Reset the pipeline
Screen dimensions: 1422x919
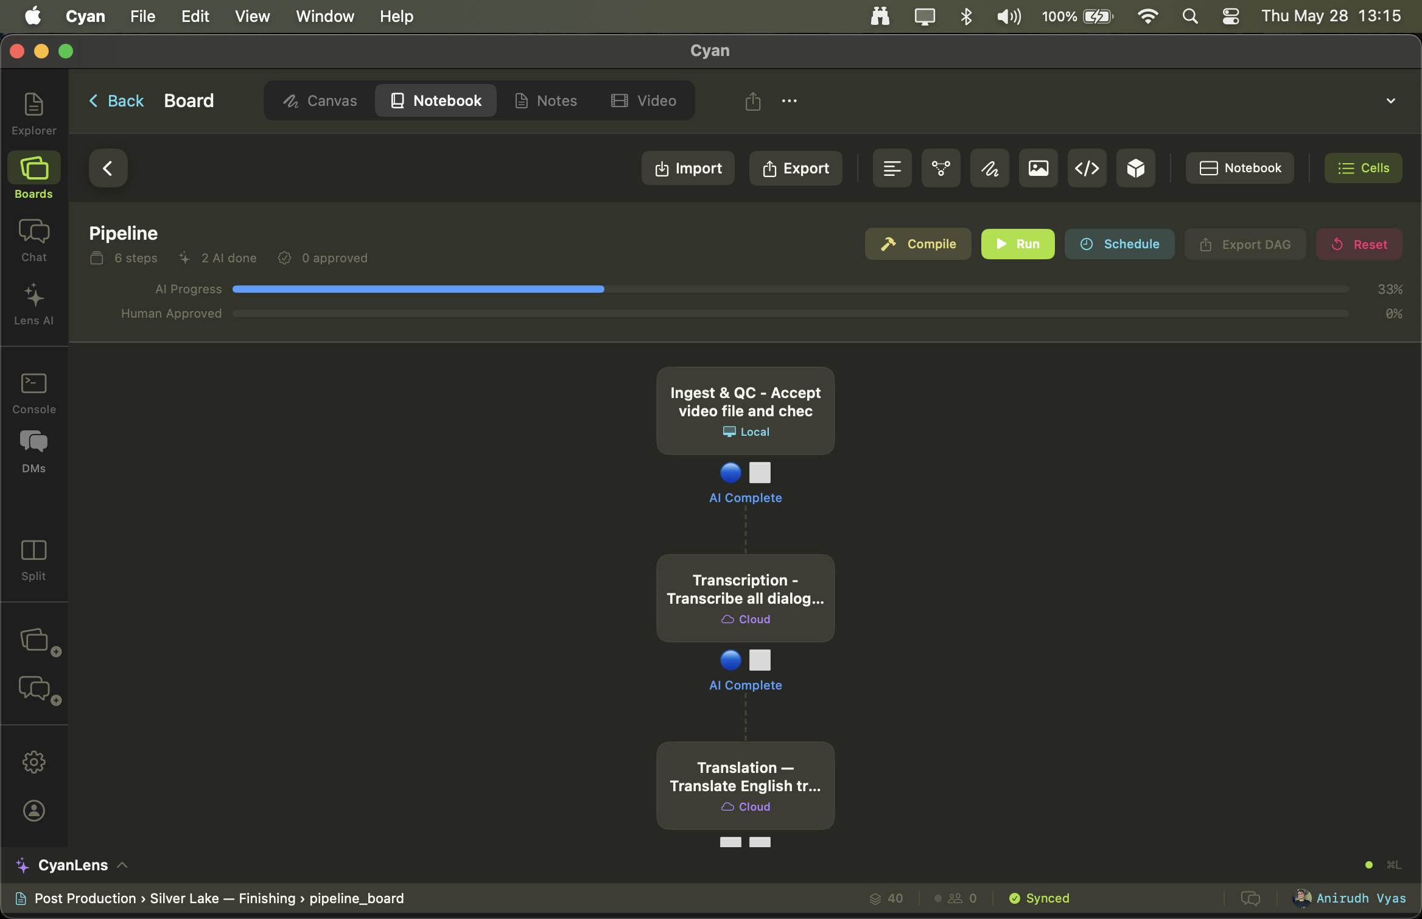[x=1359, y=244]
